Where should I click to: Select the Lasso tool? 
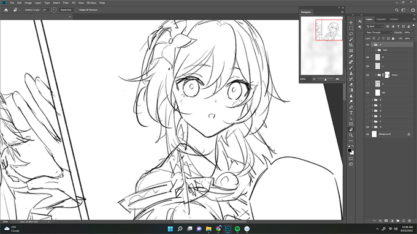(x=351, y=34)
